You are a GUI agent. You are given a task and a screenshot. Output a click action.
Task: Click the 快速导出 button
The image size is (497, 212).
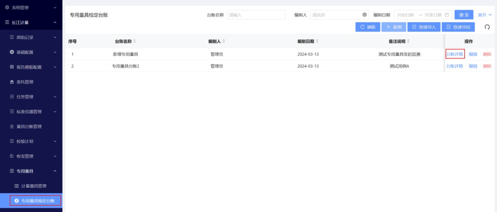pyautogui.click(x=458, y=27)
